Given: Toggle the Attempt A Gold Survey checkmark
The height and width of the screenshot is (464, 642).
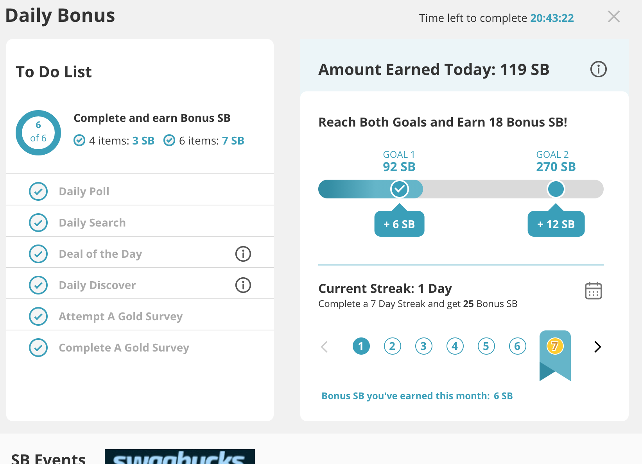Looking at the screenshot, I should pos(38,316).
